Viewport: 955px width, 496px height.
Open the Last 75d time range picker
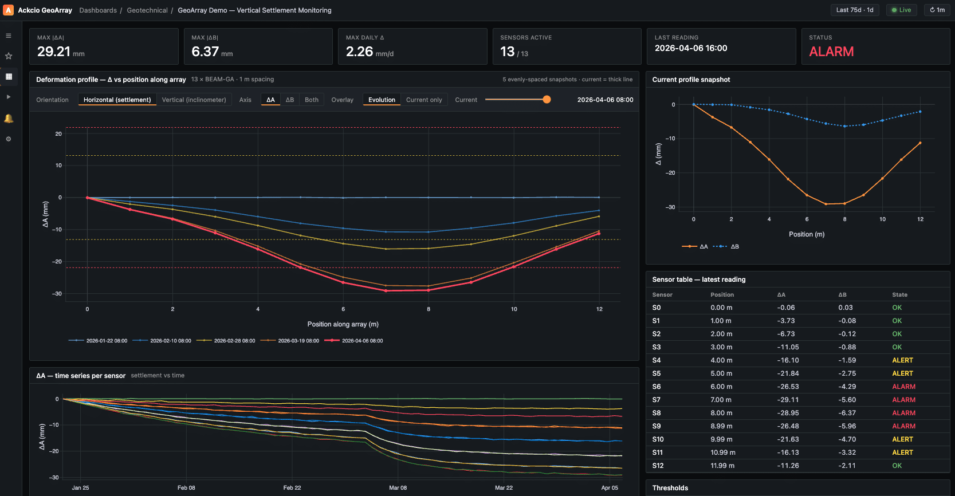tap(854, 10)
